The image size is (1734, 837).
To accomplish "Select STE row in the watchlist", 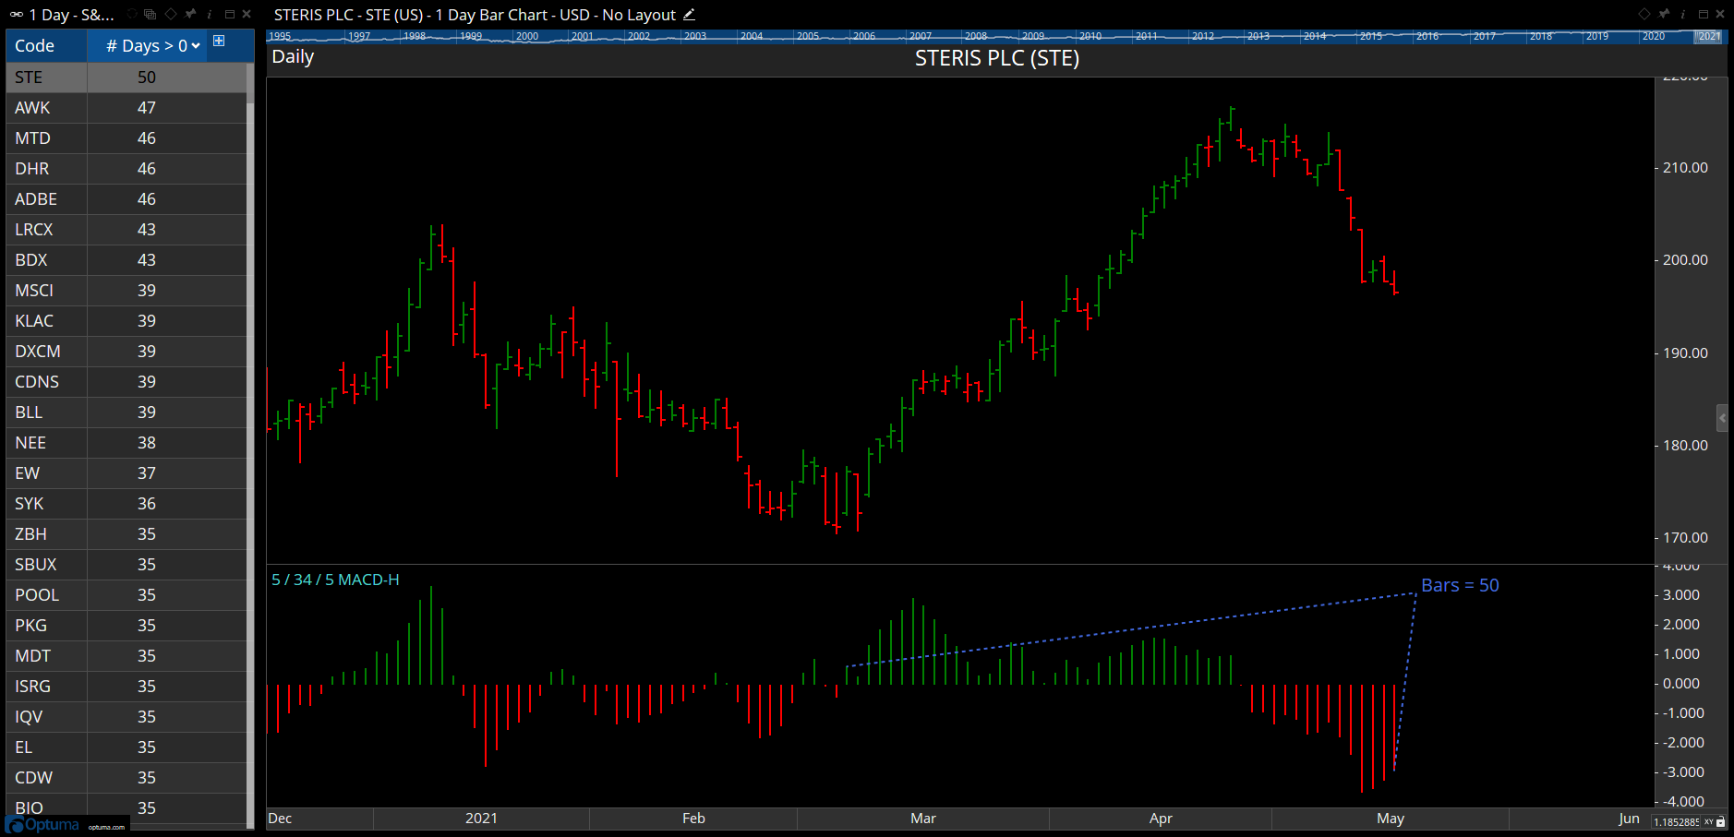I will pos(126,78).
